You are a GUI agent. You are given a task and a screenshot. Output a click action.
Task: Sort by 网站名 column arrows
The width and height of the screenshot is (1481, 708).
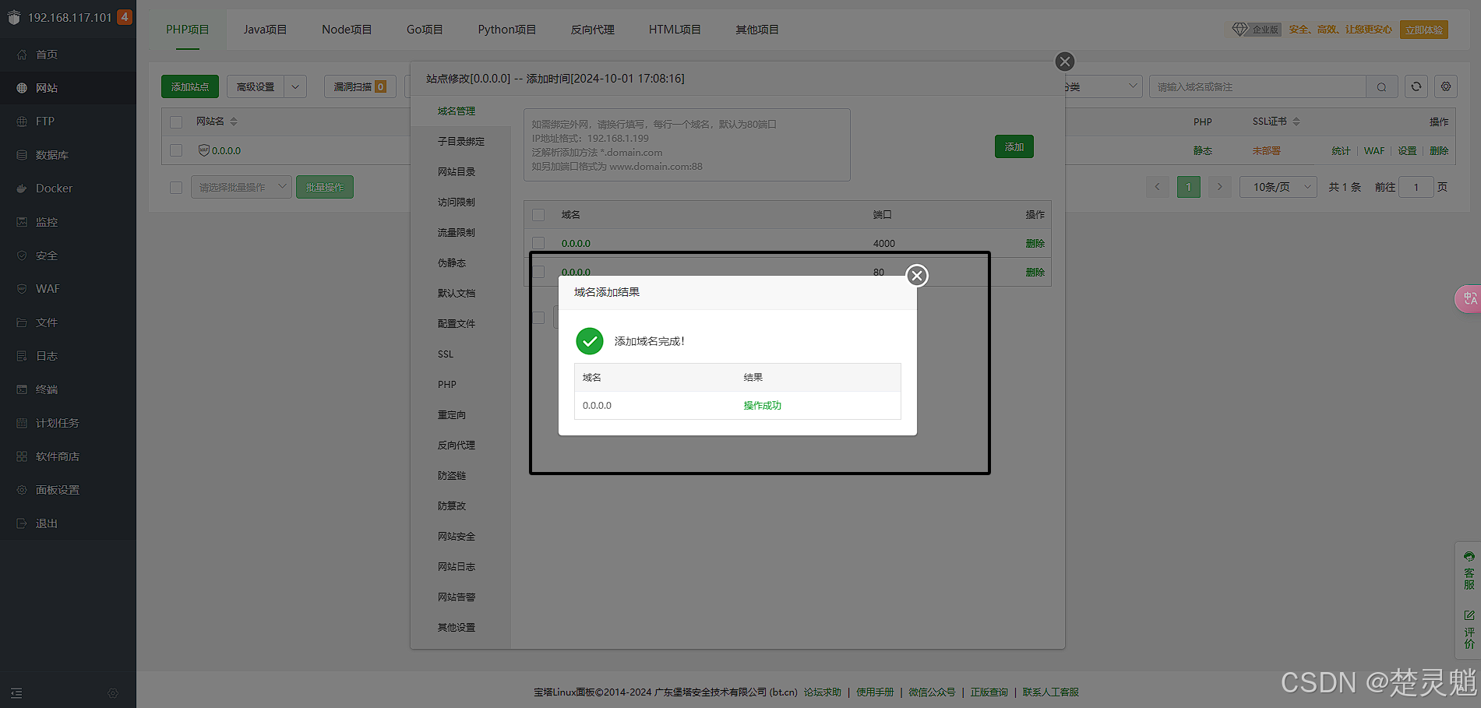(234, 122)
